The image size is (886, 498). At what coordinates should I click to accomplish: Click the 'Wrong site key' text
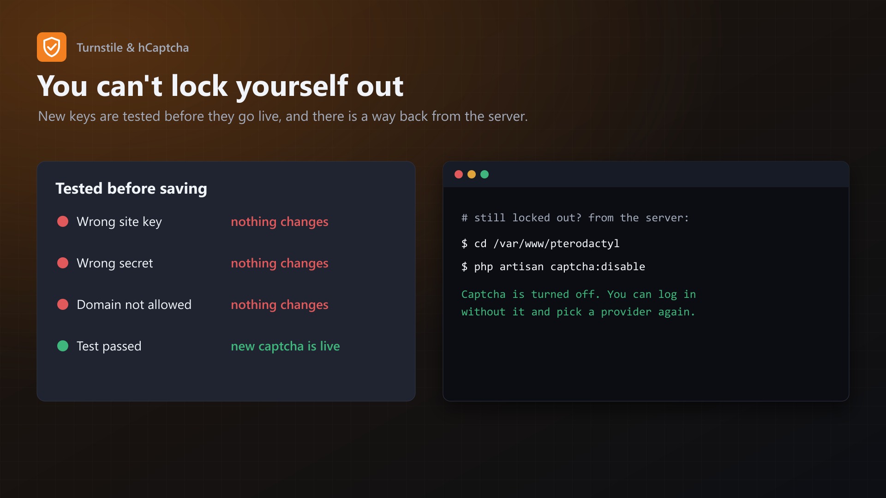120,222
